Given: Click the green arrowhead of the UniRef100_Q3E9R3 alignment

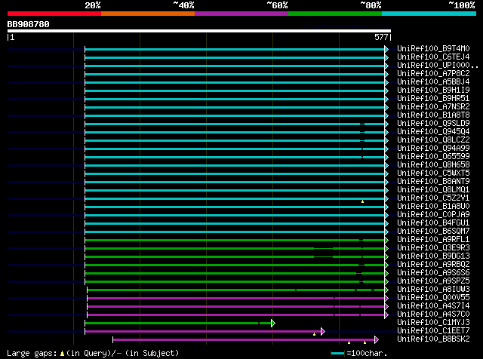Looking at the screenshot, I should (386, 248).
